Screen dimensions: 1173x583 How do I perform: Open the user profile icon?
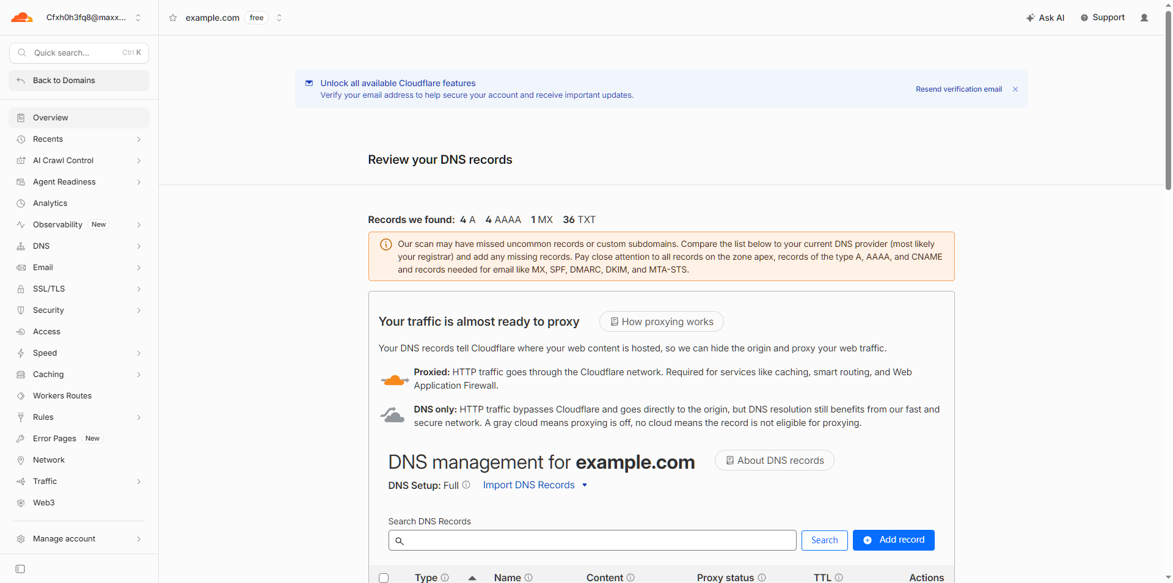[x=1144, y=18]
